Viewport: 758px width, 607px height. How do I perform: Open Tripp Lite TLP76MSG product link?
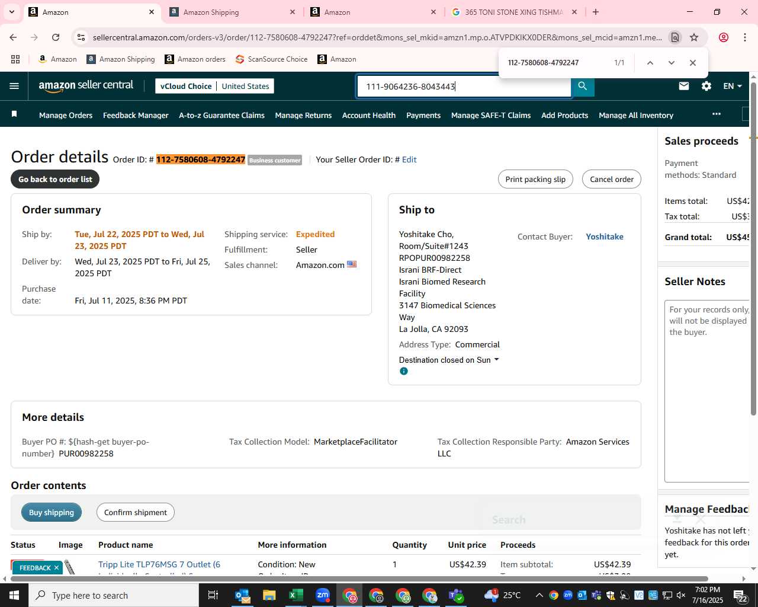(159, 564)
